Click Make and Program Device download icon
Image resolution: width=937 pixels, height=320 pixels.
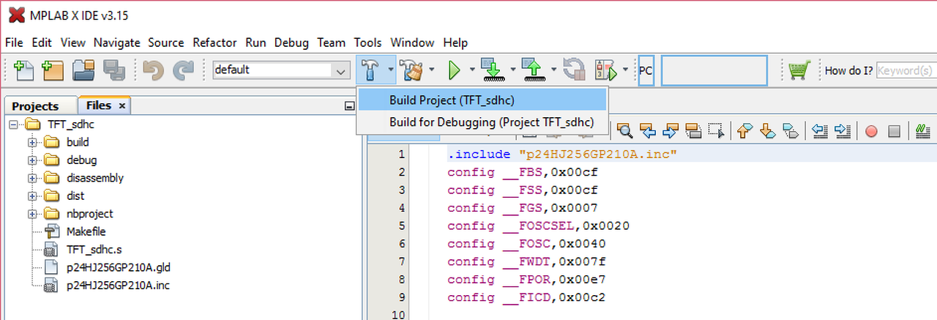coord(491,70)
